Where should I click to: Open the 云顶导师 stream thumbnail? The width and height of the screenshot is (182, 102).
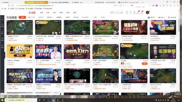(163, 52)
